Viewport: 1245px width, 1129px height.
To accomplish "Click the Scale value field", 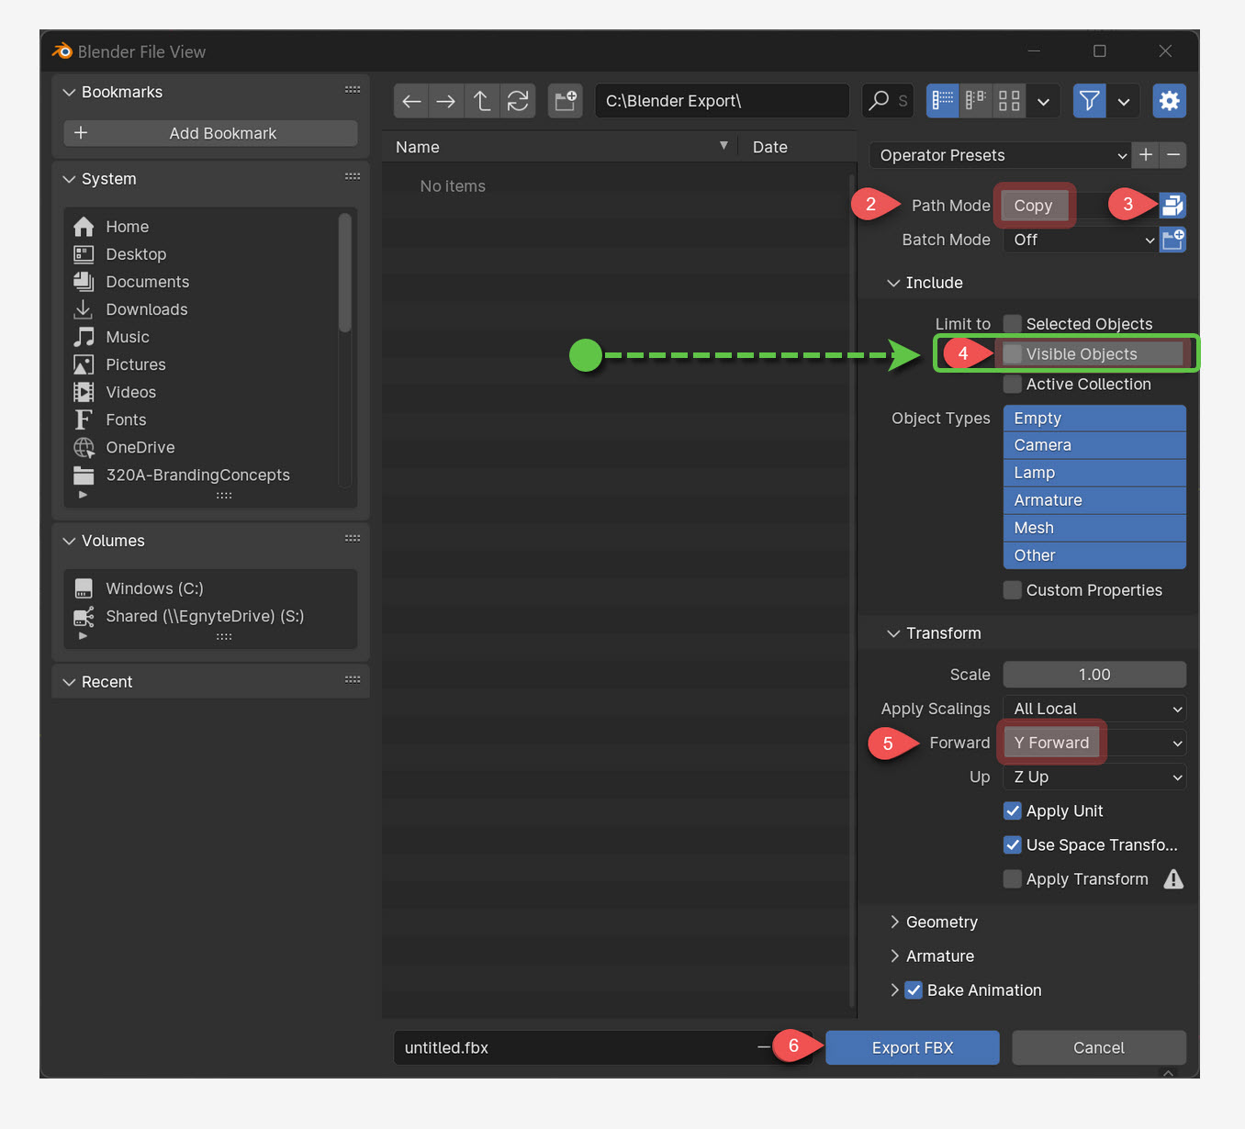I will [1094, 675].
